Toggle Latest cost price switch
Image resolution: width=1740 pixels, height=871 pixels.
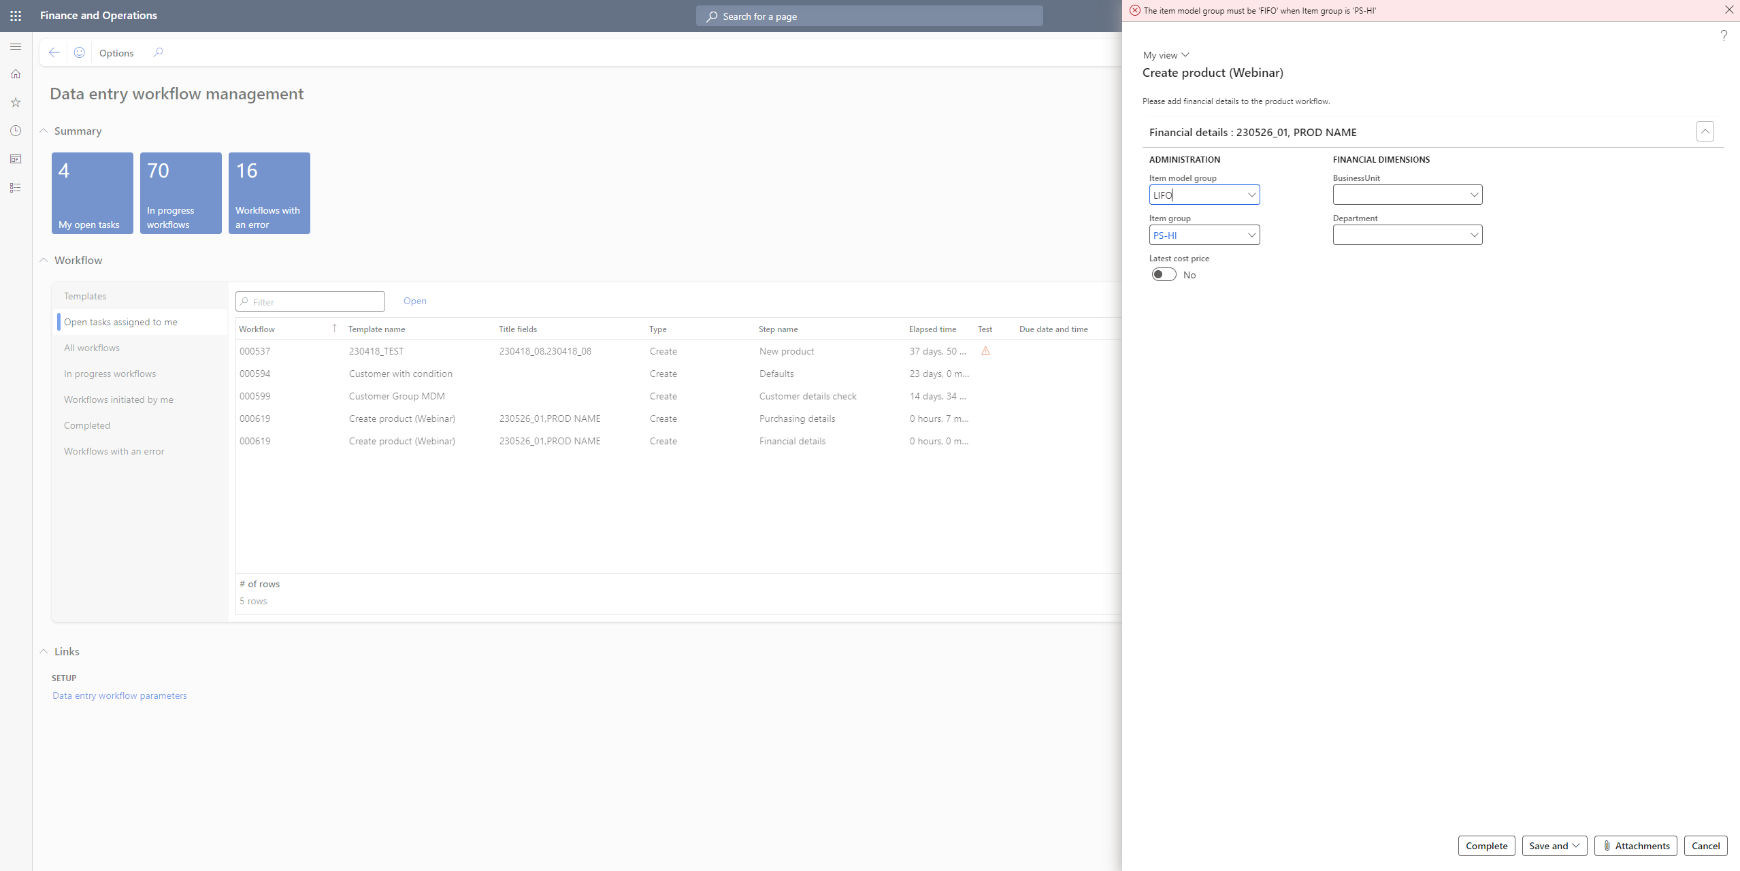click(1164, 274)
